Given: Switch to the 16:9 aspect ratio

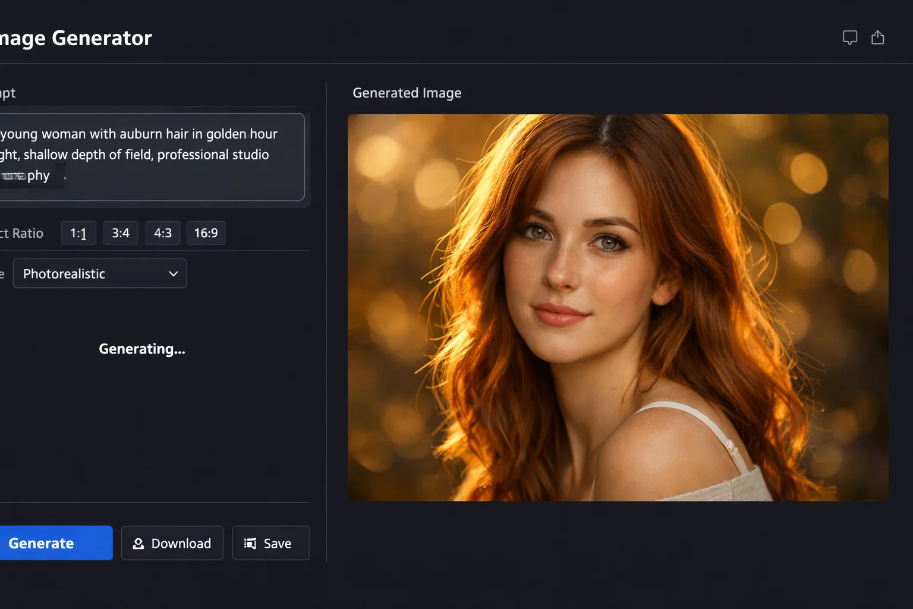Looking at the screenshot, I should coord(206,233).
